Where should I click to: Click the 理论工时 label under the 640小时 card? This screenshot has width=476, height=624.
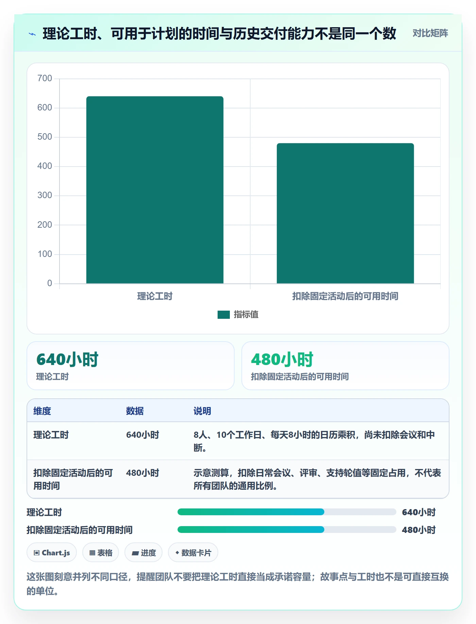tap(52, 377)
